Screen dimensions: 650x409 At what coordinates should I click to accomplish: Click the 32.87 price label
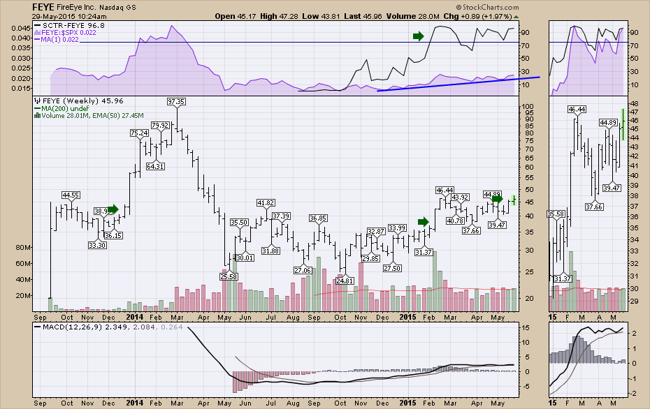(x=376, y=232)
